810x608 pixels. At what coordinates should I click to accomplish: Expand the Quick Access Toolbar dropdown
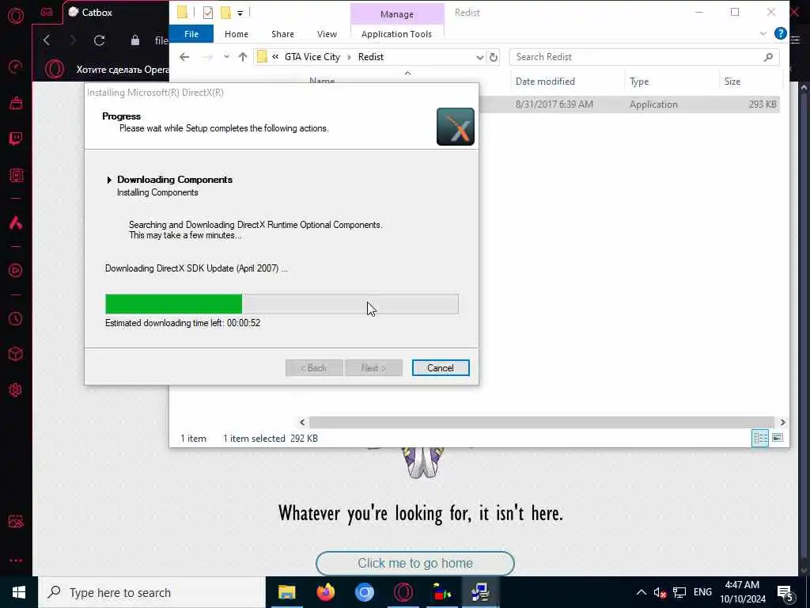tap(240, 13)
